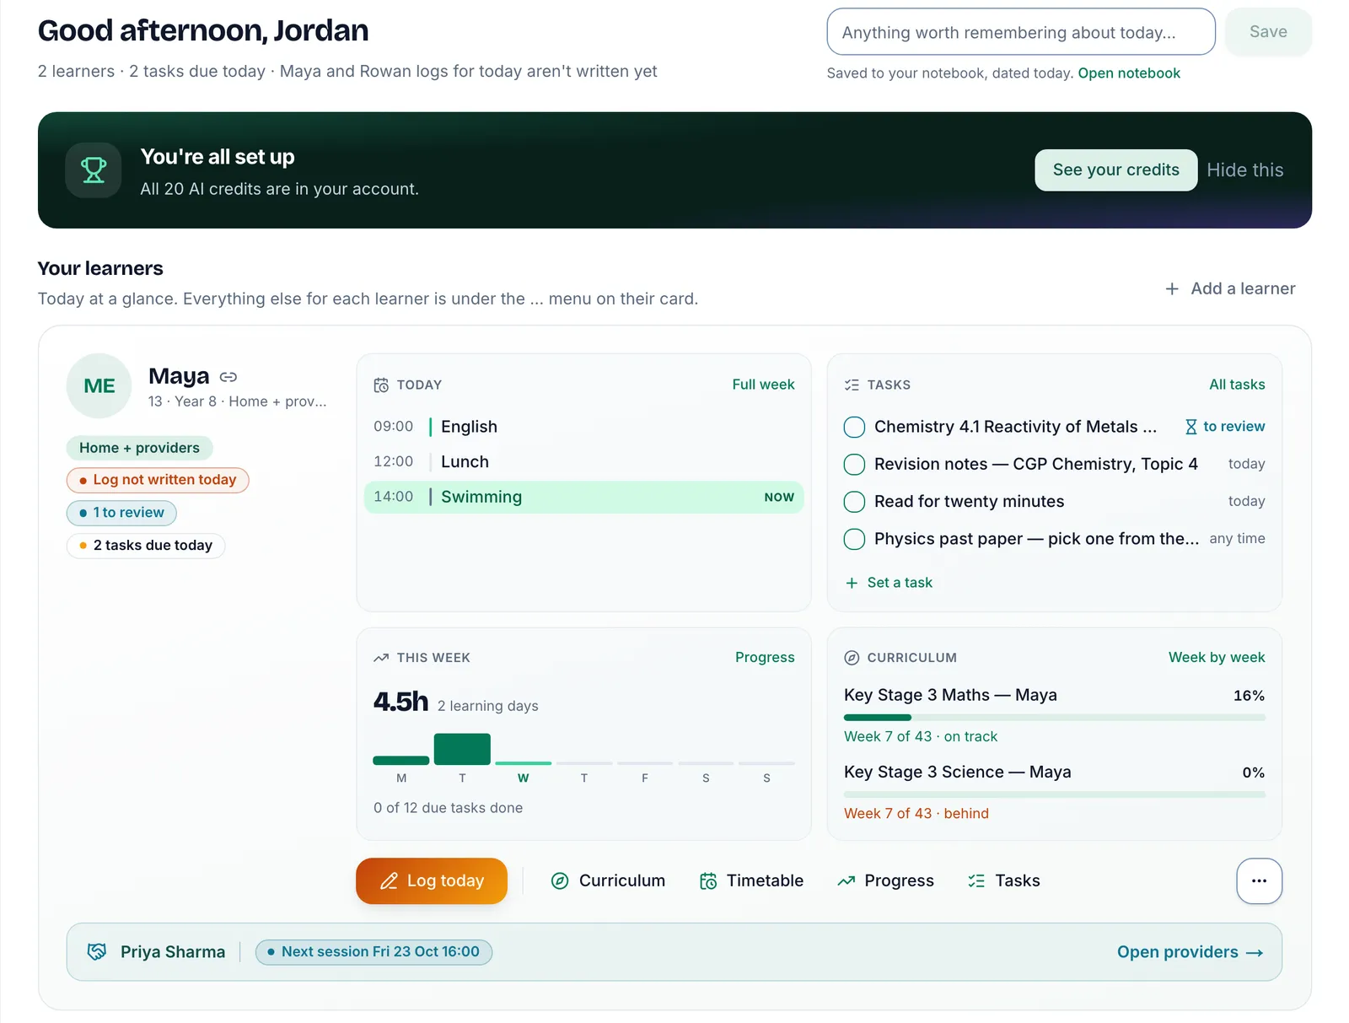Open All tasks link in Tasks panel
This screenshot has height=1023, width=1349.
(x=1237, y=385)
